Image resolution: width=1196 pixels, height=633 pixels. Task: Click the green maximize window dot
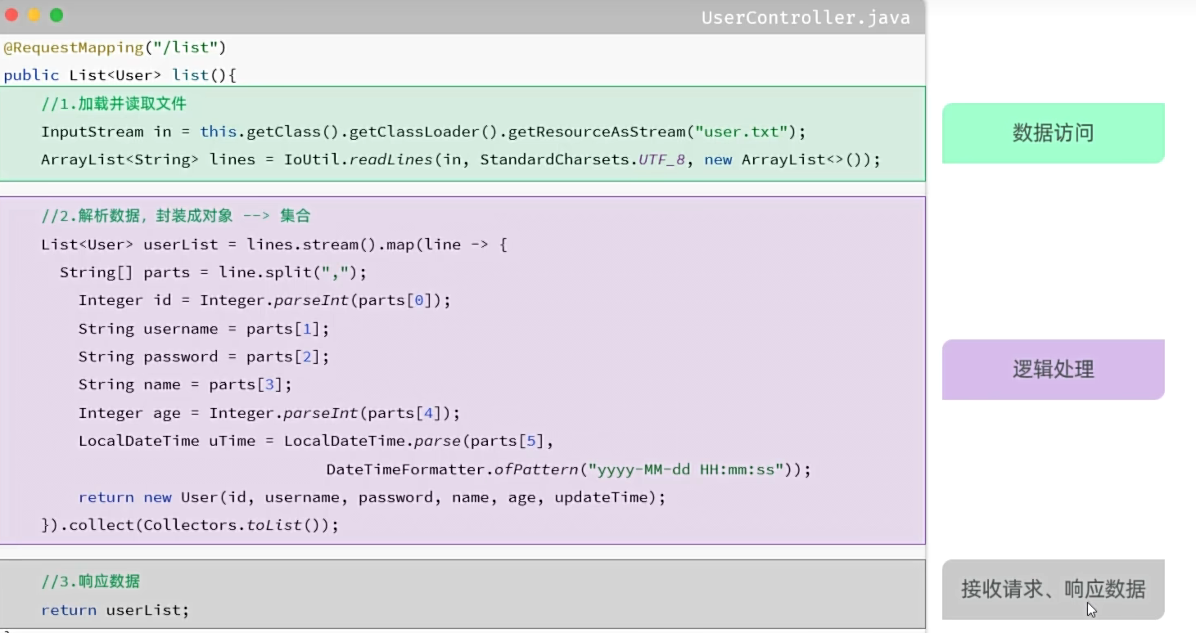coord(56,15)
